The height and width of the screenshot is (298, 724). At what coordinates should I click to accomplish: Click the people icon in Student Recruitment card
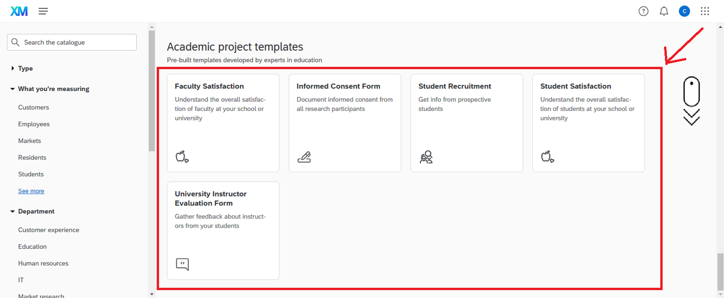[426, 157]
